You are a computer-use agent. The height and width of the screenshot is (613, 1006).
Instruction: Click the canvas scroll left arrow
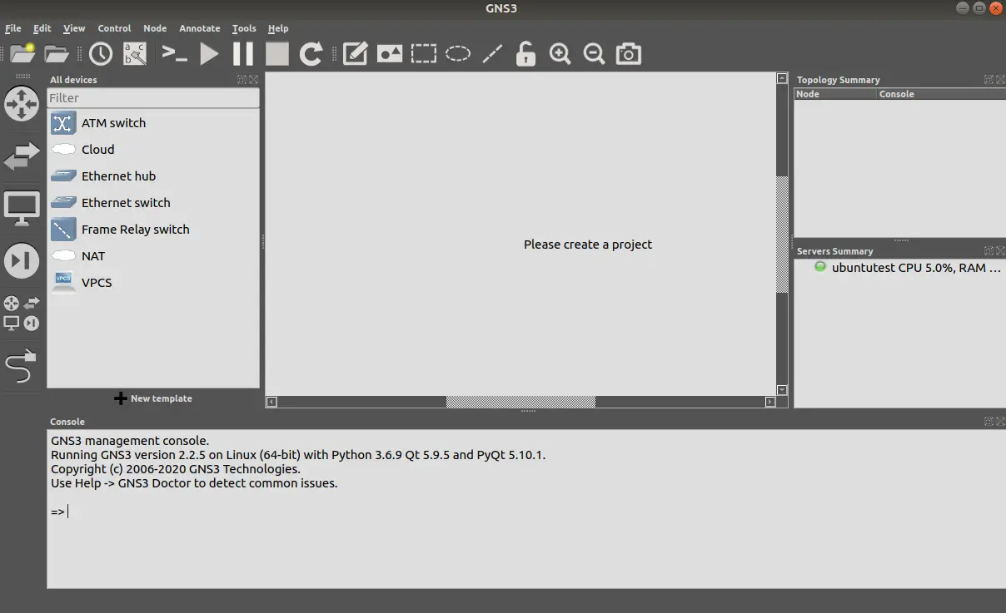[x=271, y=402]
